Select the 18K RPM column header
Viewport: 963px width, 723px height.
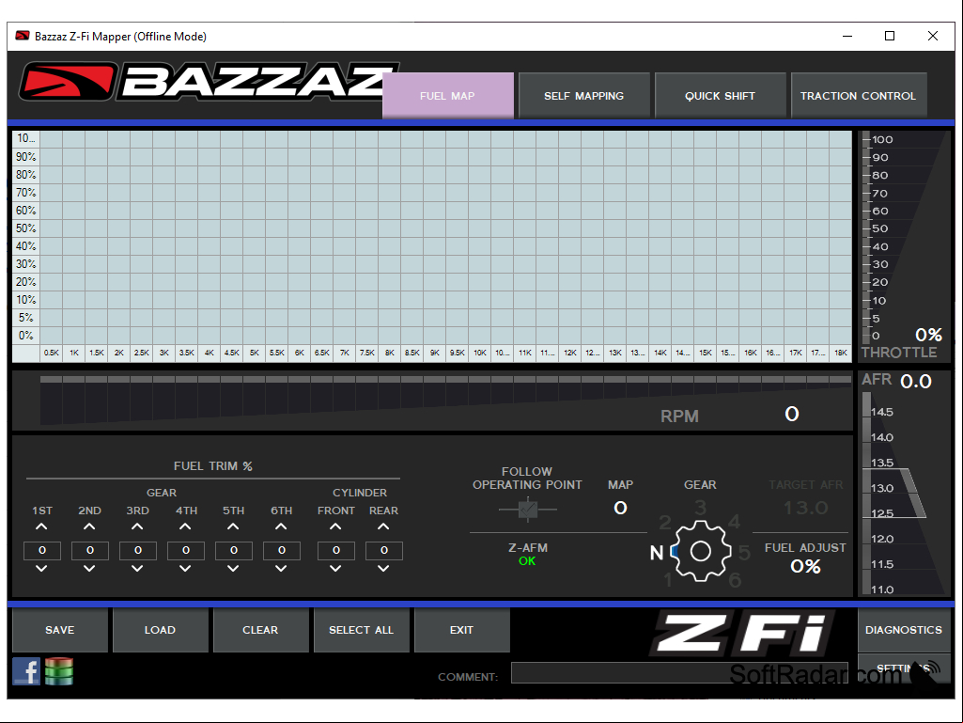tap(841, 353)
